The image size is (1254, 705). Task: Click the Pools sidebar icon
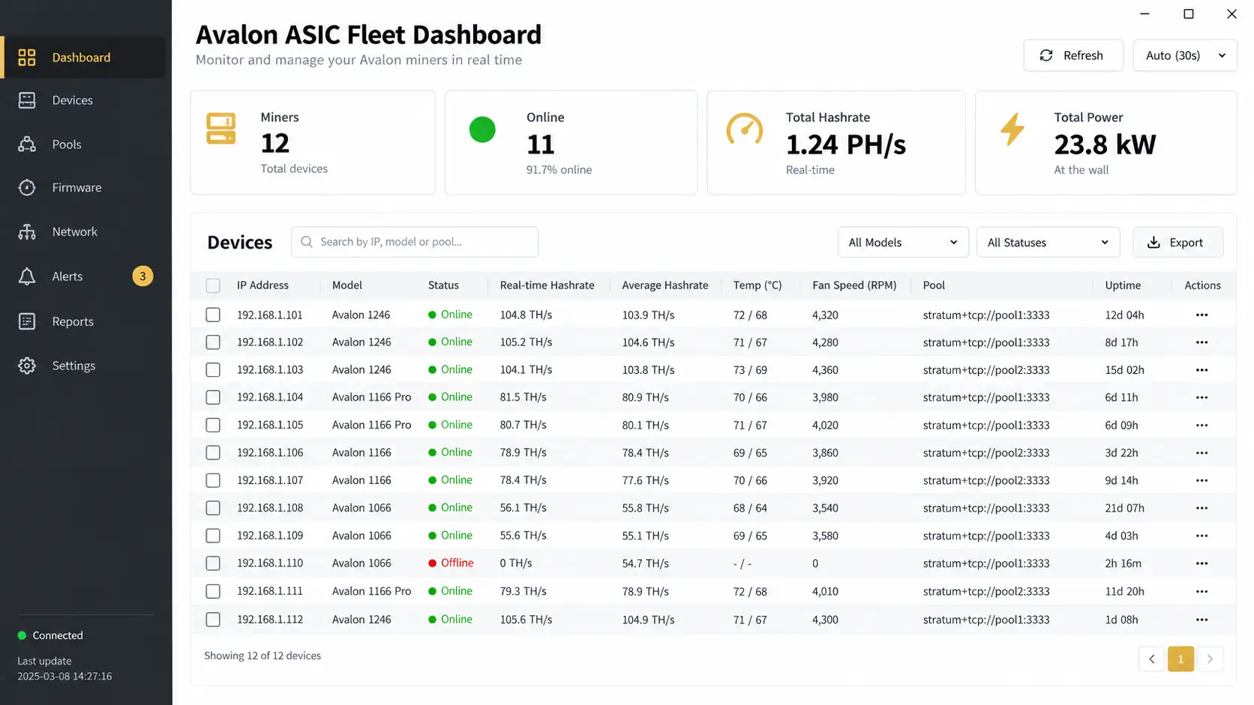tap(27, 145)
